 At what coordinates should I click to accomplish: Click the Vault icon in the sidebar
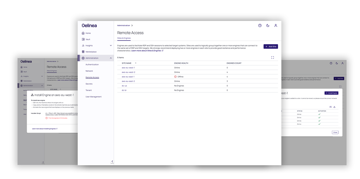pyautogui.click(x=83, y=39)
